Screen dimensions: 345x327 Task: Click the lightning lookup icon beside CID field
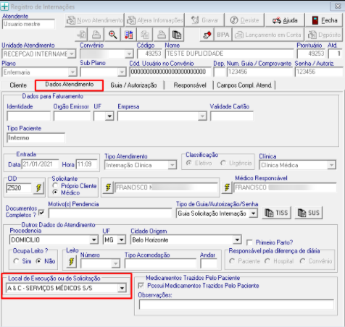[38, 187]
